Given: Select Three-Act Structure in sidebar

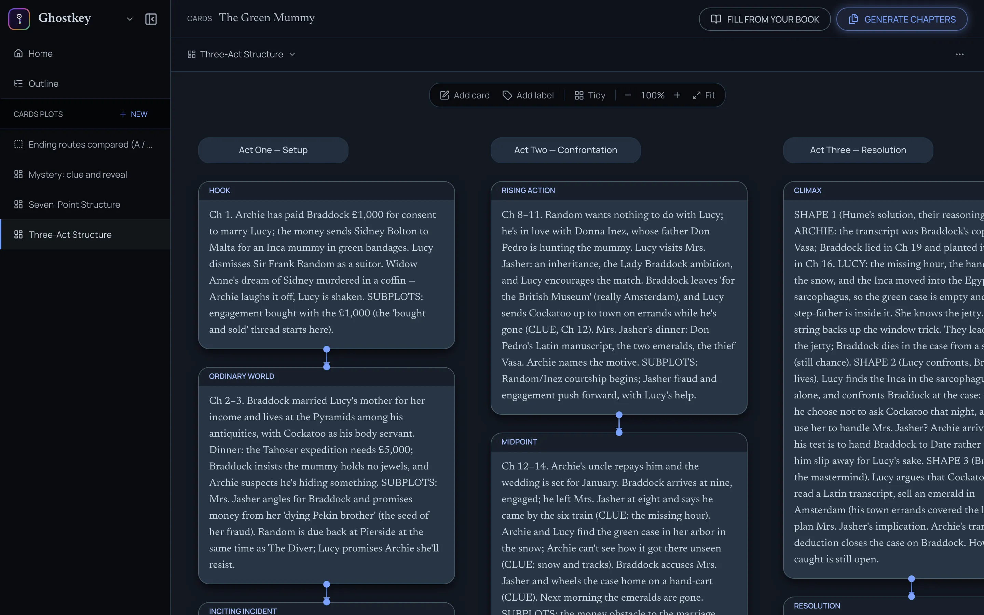Looking at the screenshot, I should [85, 235].
